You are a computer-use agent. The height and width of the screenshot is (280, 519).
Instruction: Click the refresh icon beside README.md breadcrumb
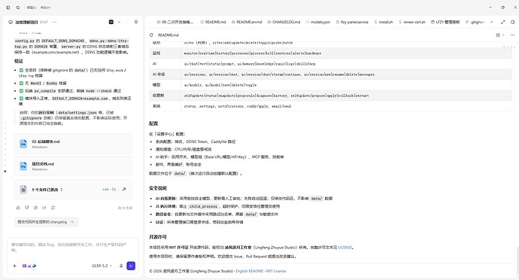click(x=151, y=35)
